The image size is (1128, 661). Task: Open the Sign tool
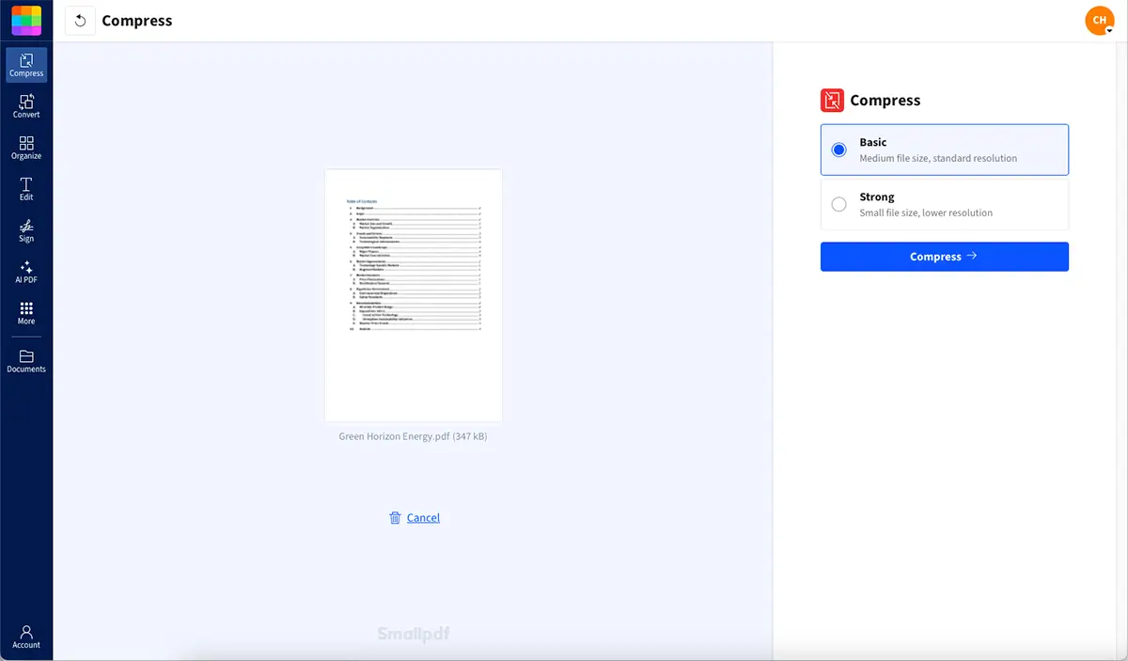[25, 230]
